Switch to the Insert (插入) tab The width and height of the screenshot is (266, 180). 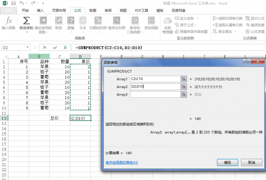[40, 11]
